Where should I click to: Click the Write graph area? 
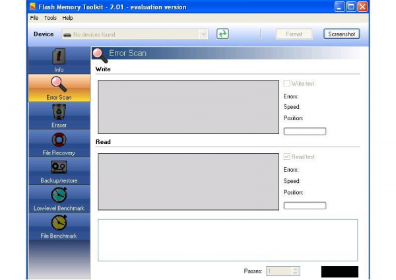[x=188, y=107]
